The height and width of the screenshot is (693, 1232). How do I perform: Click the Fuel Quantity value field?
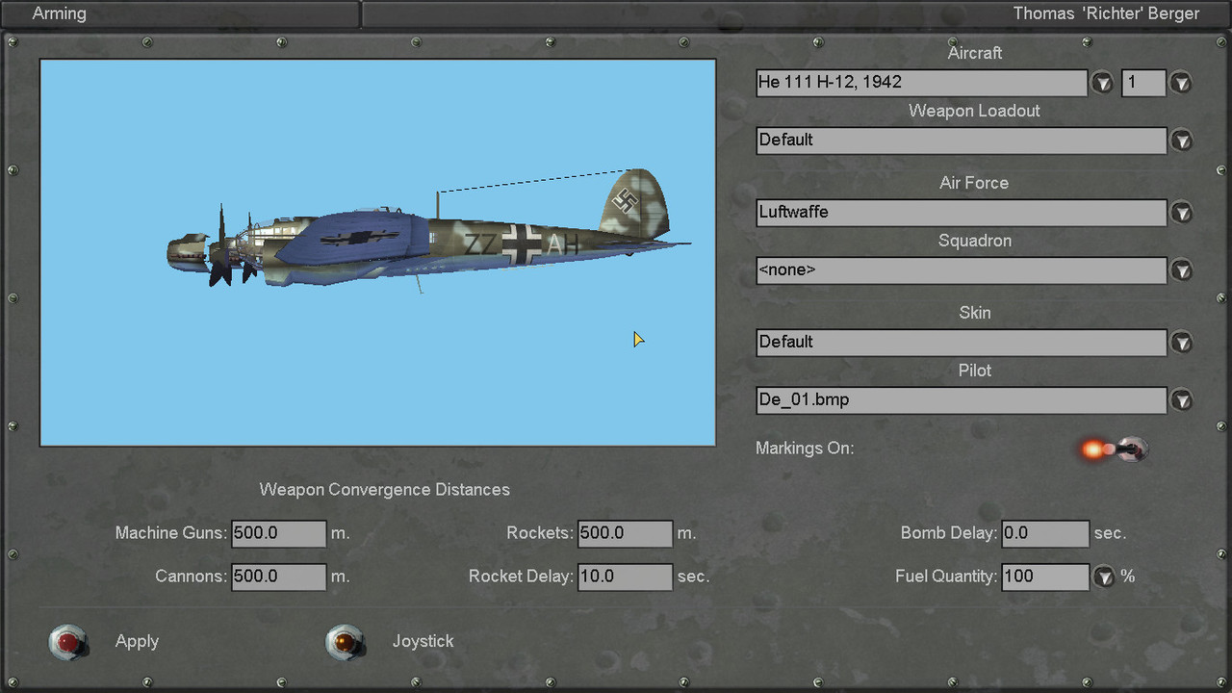tap(1045, 577)
